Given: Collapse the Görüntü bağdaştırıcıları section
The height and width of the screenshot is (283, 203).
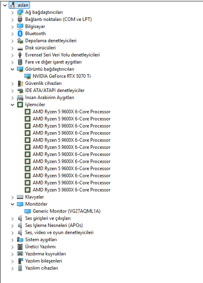Looking at the screenshot, I should pyautogui.click(x=13, y=69).
